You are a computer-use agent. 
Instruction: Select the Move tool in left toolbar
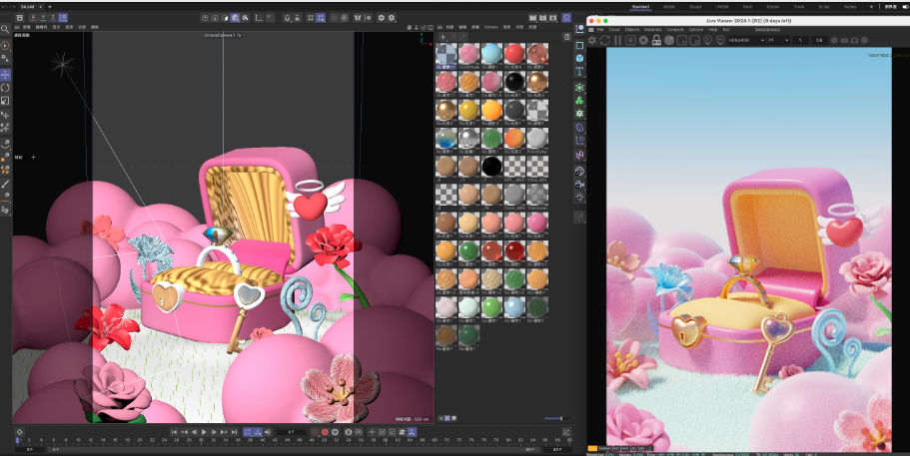pos(5,75)
